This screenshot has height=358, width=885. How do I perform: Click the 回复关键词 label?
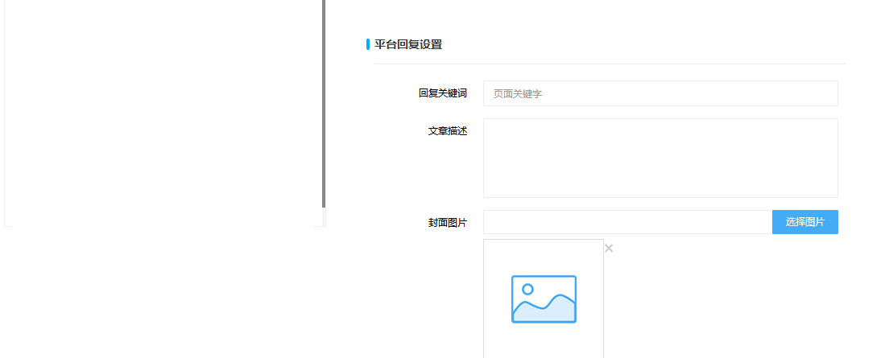443,93
